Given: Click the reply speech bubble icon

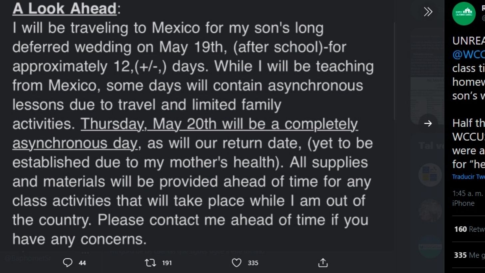Looking at the screenshot, I should pyautogui.click(x=68, y=263).
